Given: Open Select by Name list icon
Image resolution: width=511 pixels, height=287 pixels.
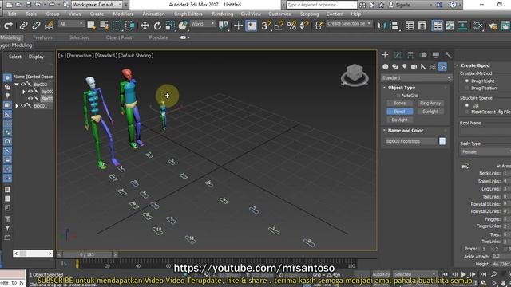Looking at the screenshot, I should pos(105,26).
